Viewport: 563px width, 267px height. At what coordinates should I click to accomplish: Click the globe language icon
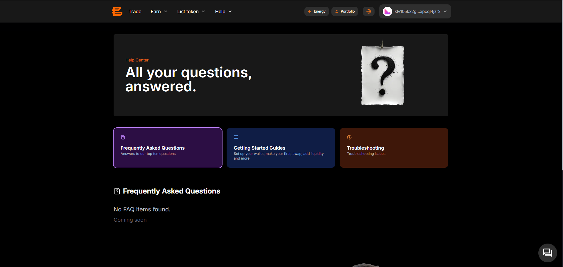tap(369, 11)
